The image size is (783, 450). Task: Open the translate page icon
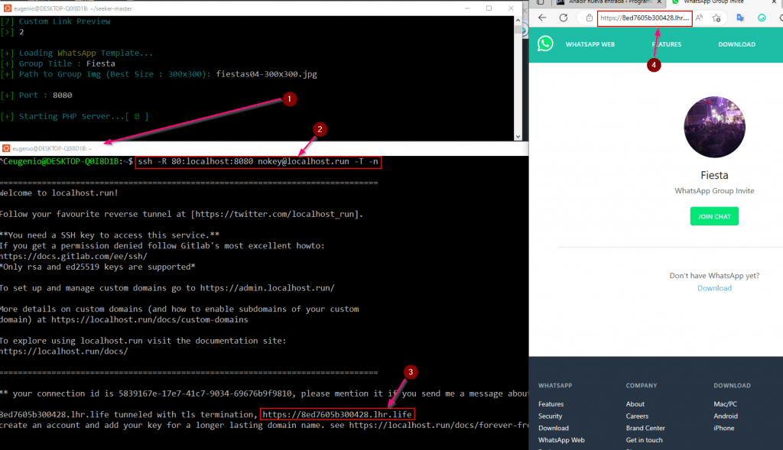[740, 18]
